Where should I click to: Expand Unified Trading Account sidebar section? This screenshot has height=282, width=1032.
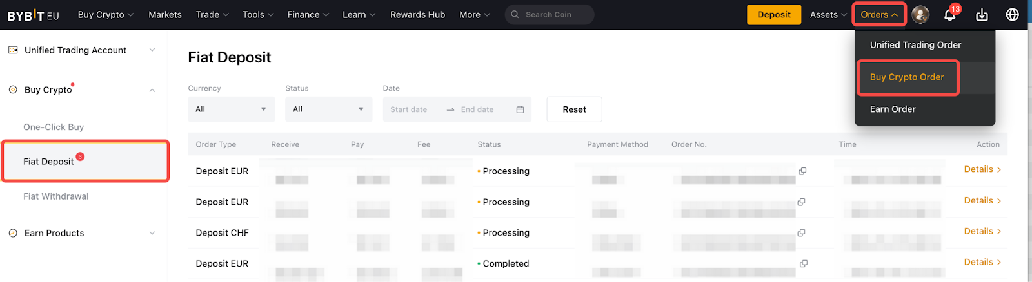pyautogui.click(x=152, y=50)
